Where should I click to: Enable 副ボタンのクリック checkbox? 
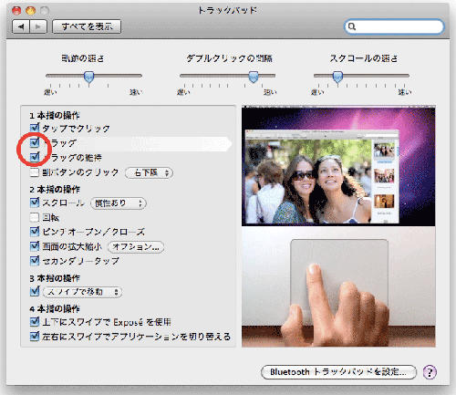tap(35, 172)
